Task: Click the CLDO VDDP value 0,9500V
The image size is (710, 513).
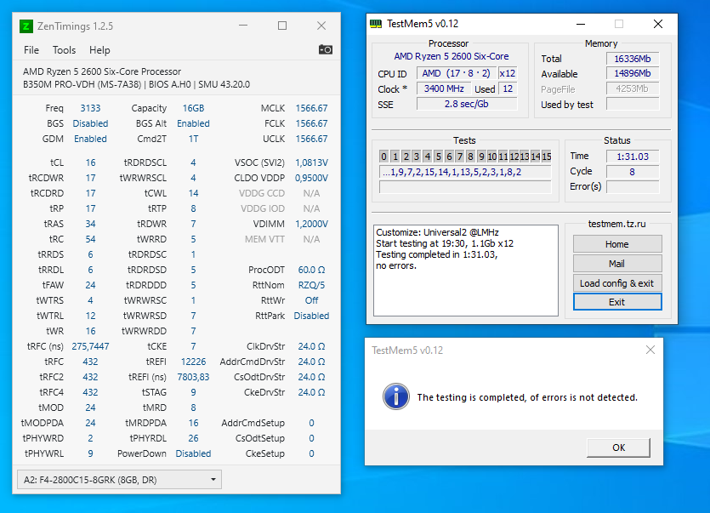Action: pyautogui.click(x=311, y=178)
